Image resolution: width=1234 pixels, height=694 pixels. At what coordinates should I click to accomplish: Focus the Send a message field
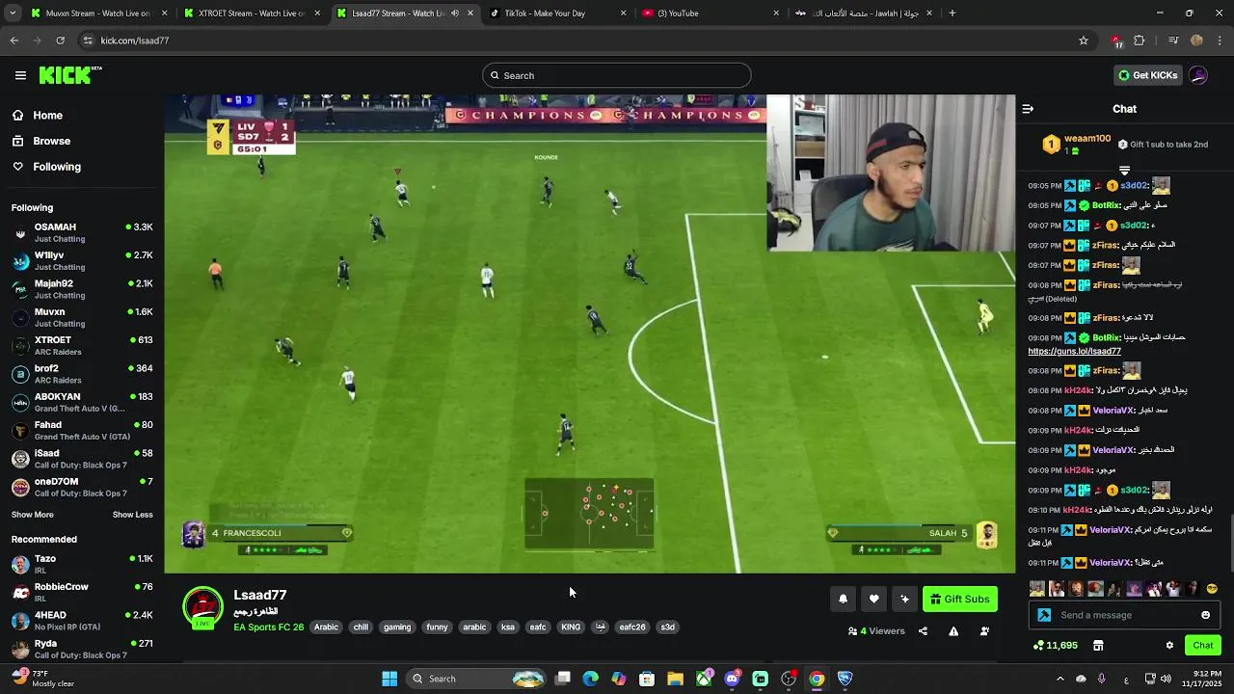(1124, 615)
